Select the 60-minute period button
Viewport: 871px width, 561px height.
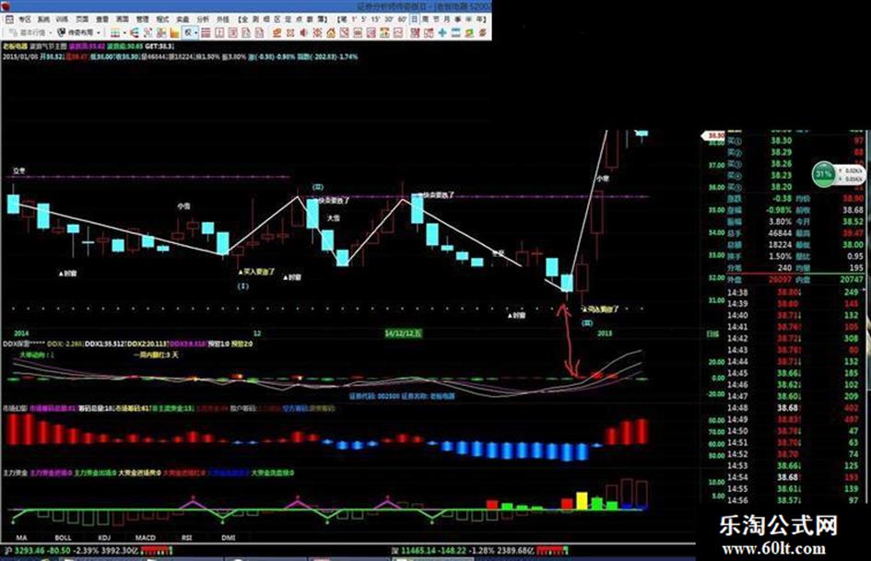pos(402,19)
